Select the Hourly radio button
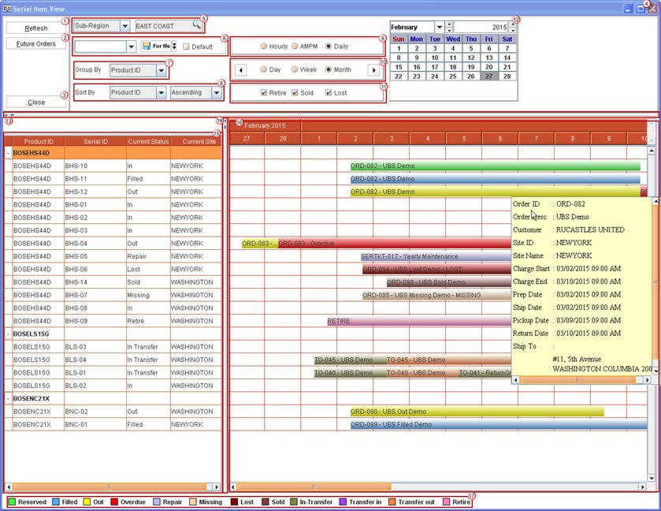The height and width of the screenshot is (511, 661). [x=263, y=46]
